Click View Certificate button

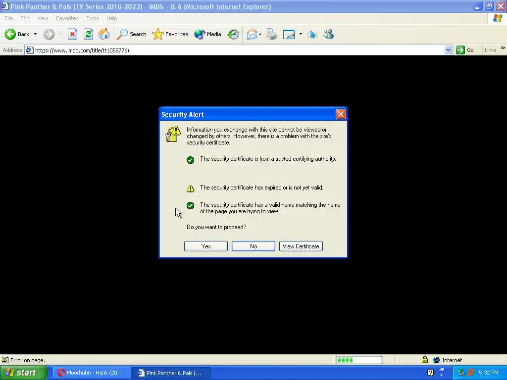point(301,246)
